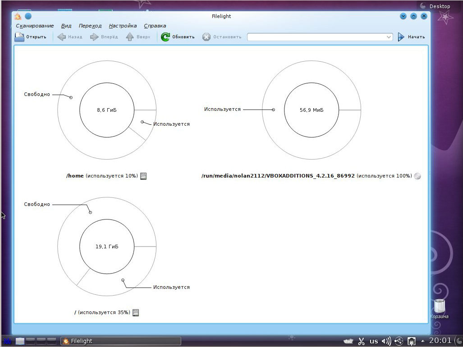Viewport: 463px width, 347px height.
Task: Click Свободно label of /home chart
Action: coord(37,95)
